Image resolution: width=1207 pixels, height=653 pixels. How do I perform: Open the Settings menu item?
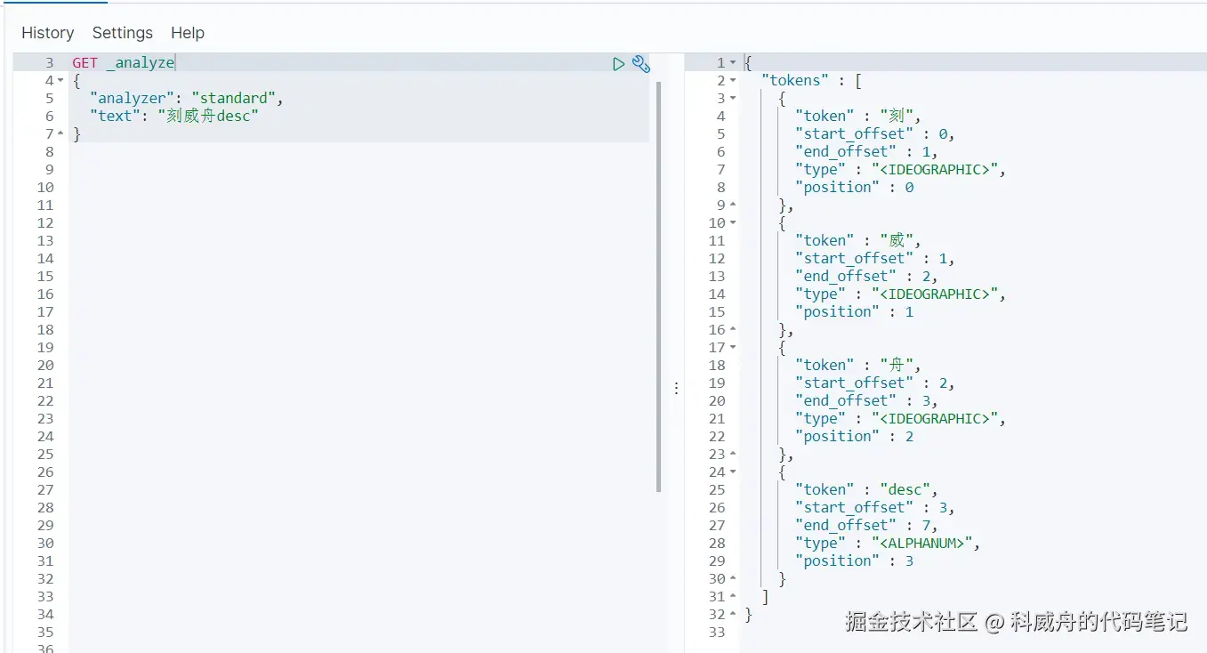click(x=123, y=33)
